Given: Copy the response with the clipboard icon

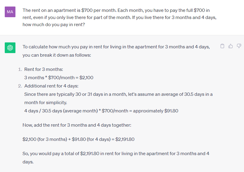Looking at the screenshot, I should point(222,46).
